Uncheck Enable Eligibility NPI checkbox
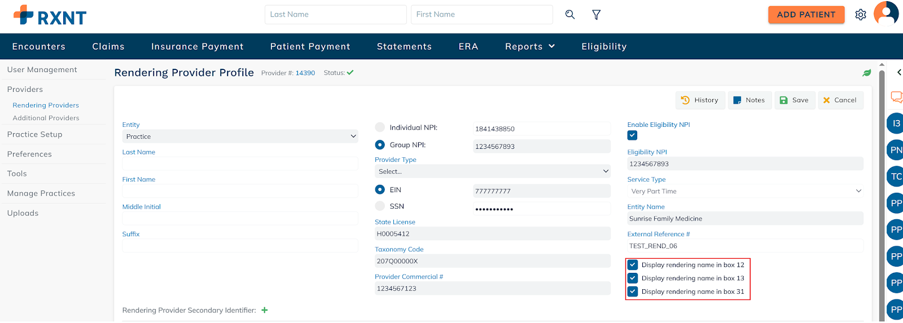This screenshot has height=323, width=903. point(632,135)
